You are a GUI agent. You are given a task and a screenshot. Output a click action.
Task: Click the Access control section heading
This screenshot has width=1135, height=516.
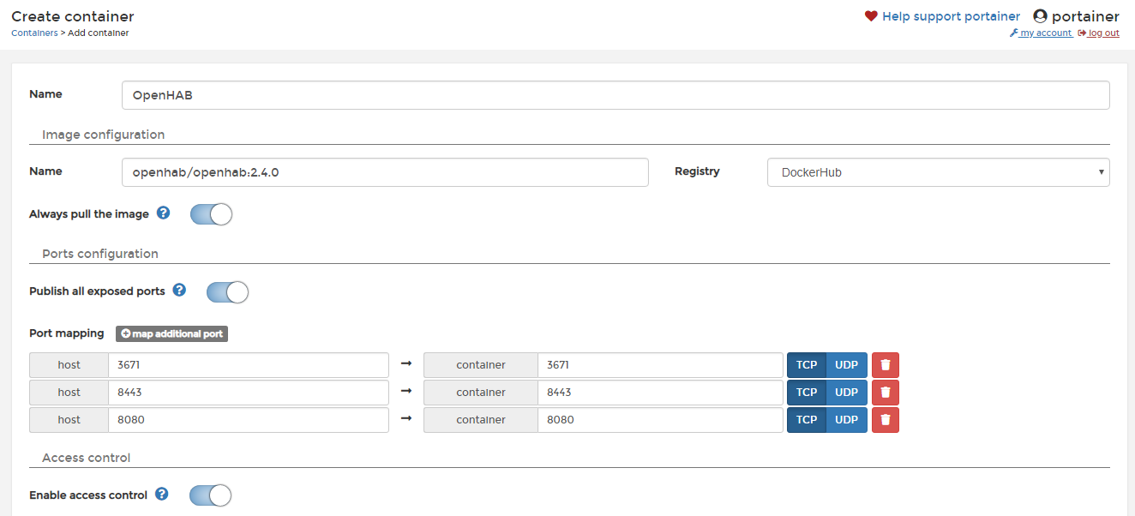pyautogui.click(x=86, y=458)
